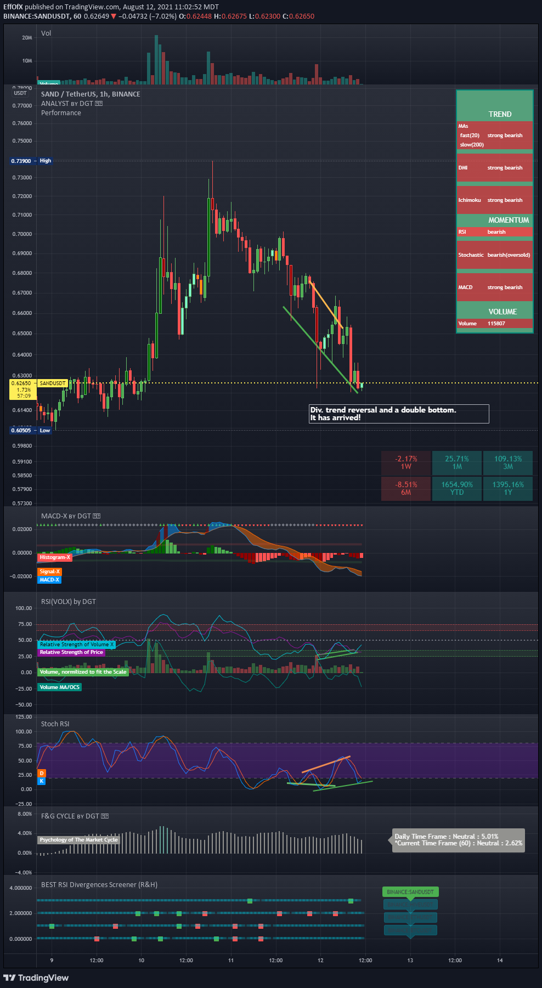This screenshot has height=988, width=542.
Task: Click the RSI(VOLX) by DGT pane title
Action: tap(69, 601)
